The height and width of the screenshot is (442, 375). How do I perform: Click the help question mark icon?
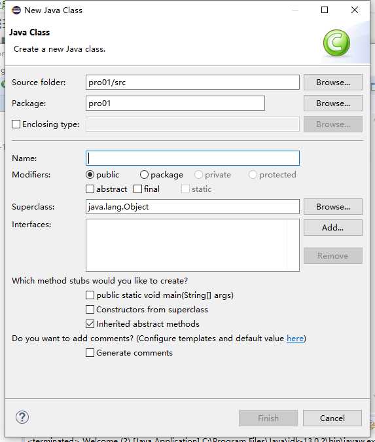pos(22,417)
